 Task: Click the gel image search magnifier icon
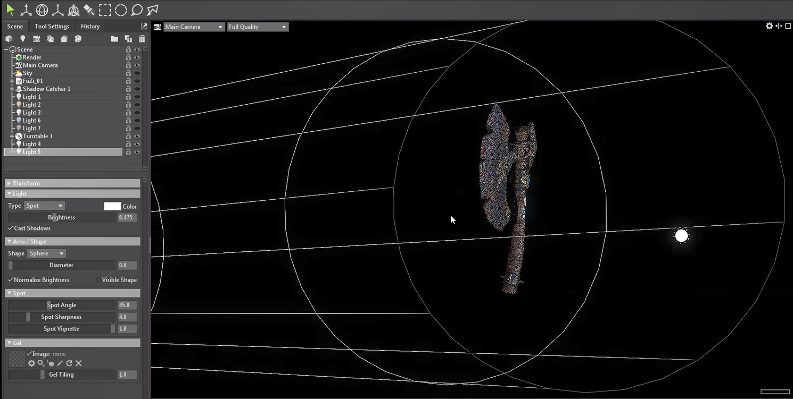(40, 363)
